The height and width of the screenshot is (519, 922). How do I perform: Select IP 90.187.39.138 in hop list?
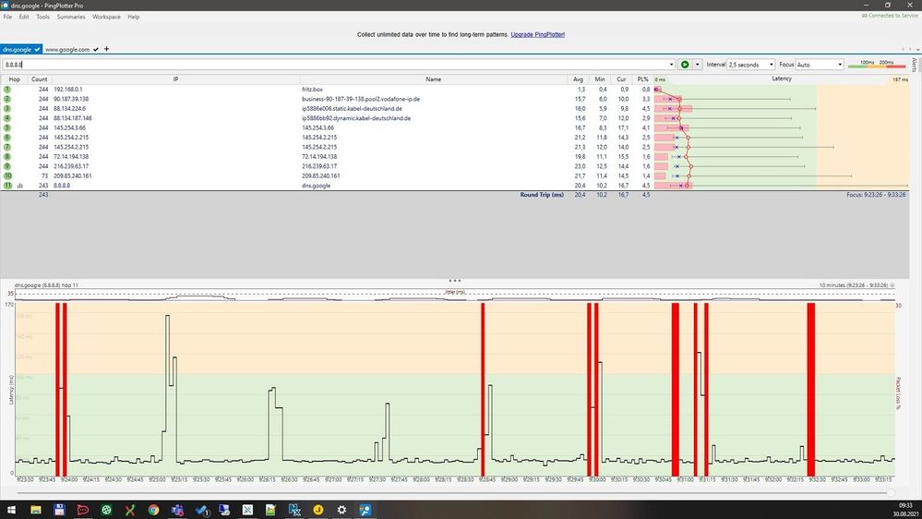point(71,99)
